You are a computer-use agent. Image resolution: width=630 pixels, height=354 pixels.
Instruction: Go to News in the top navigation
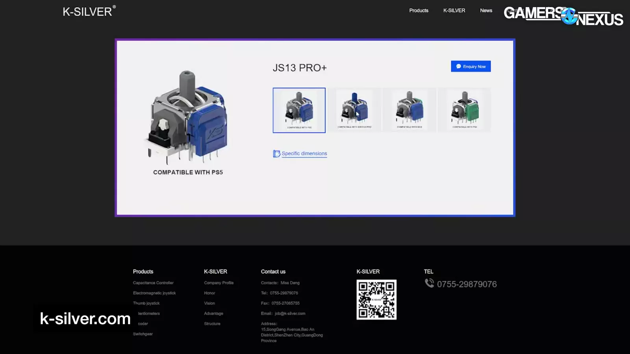coord(486,11)
